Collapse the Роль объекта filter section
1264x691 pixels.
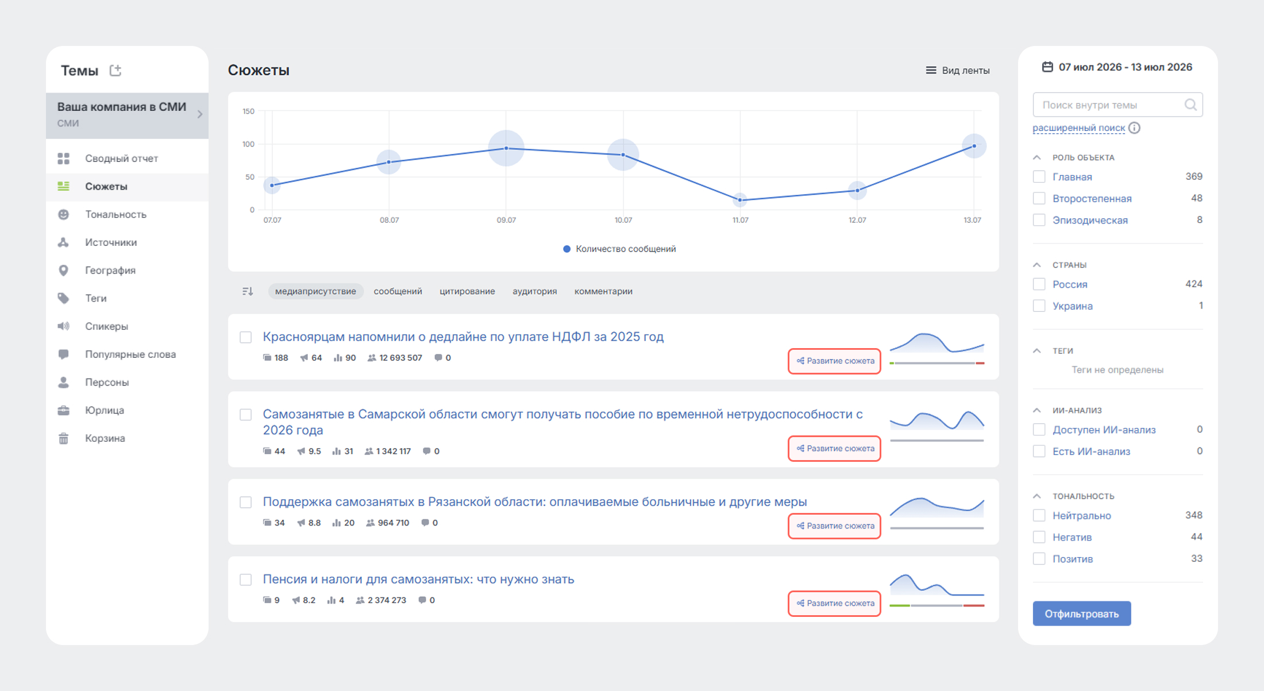(x=1037, y=157)
